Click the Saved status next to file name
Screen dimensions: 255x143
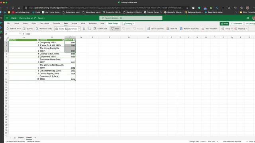(x=41, y=18)
